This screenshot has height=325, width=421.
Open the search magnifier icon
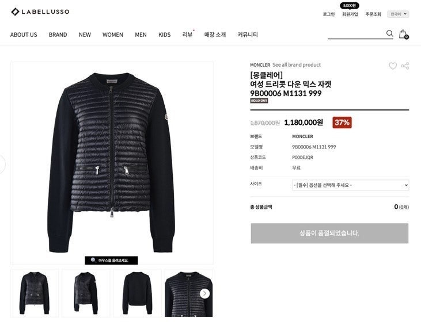click(389, 33)
